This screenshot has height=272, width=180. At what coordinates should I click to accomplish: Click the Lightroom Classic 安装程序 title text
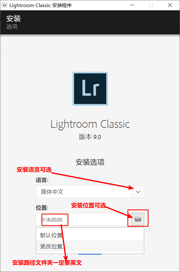pyautogui.click(x=41, y=5)
